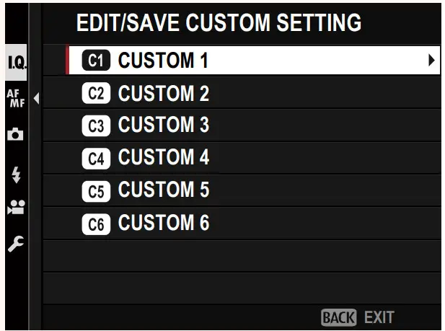
Task: Open the movie settings camcorder icon
Action: click(15, 210)
